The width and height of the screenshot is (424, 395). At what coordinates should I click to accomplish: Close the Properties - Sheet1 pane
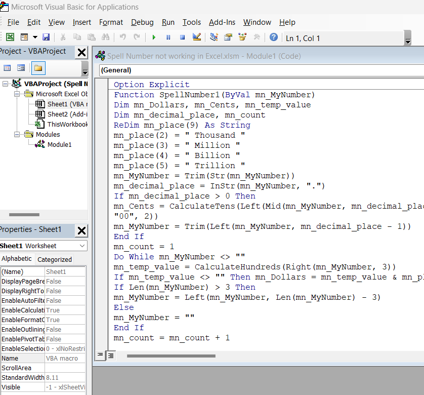[x=81, y=230]
